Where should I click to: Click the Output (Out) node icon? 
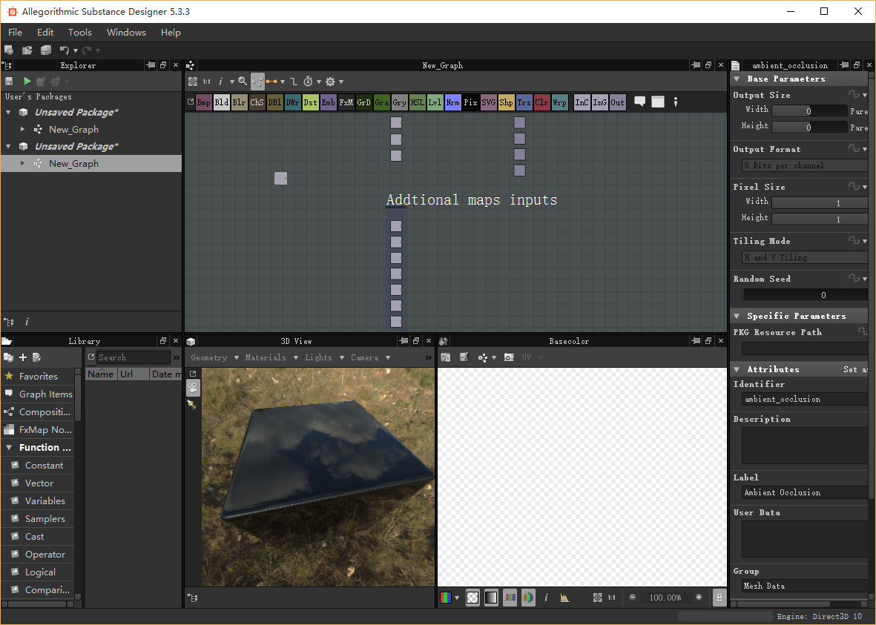point(617,103)
